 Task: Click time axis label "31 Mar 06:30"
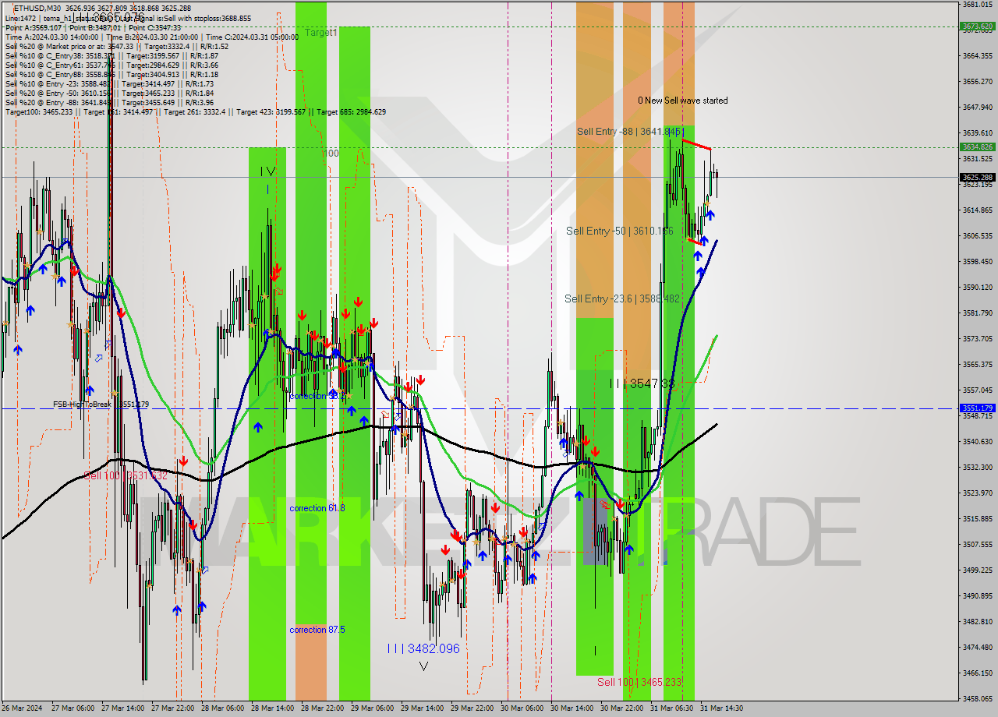[671, 708]
